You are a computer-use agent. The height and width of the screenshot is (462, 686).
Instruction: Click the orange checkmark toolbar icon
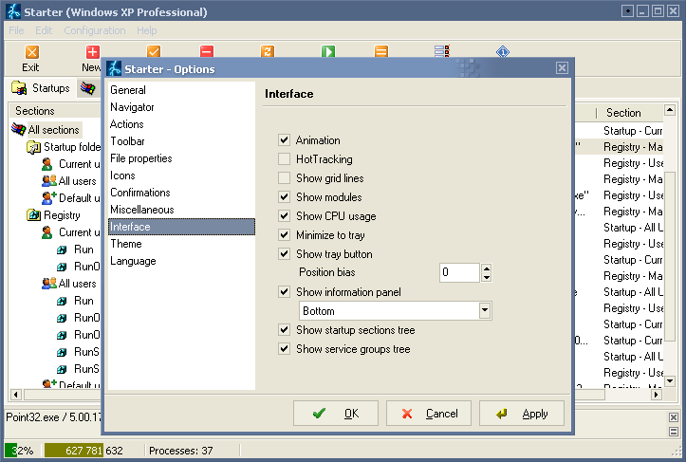click(x=154, y=51)
